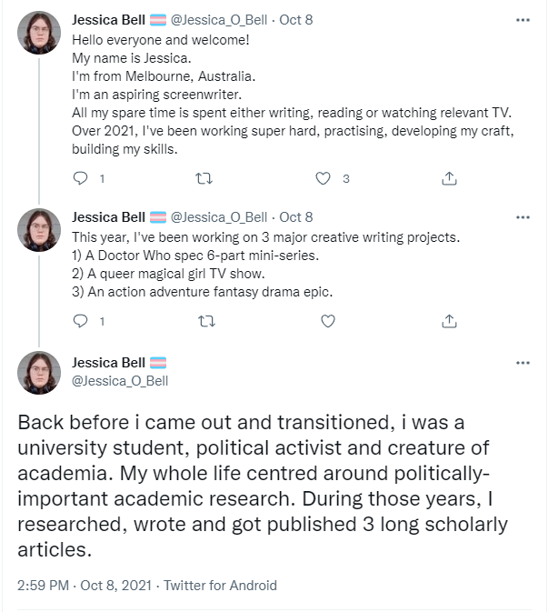Screen dimensions: 548x612
Task: Open Jessica Bell's avatar on the second tweet
Action: pos(39,230)
